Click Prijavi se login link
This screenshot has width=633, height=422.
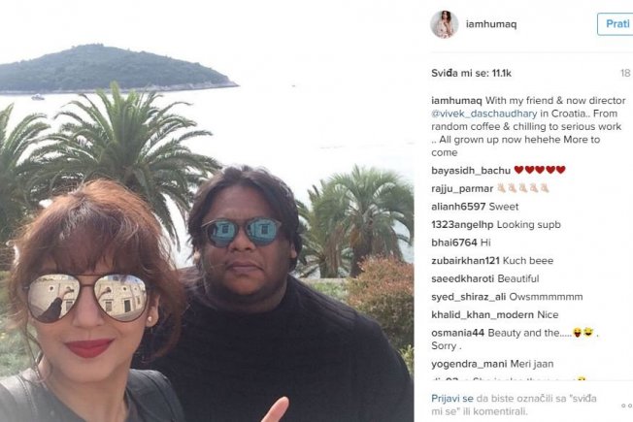[452, 398]
